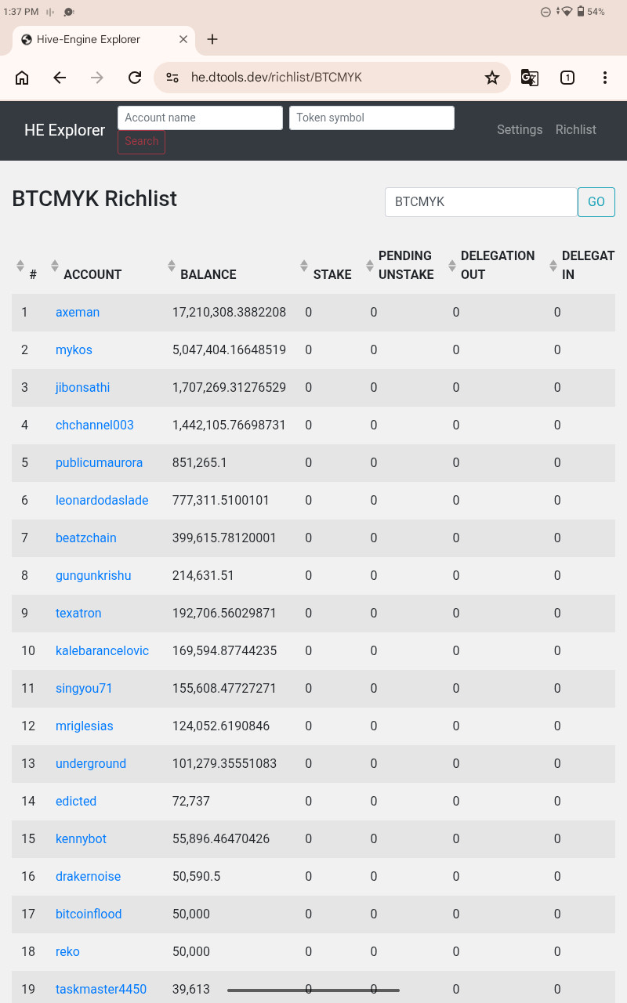
Task: Open the axeman account link
Action: point(78,312)
